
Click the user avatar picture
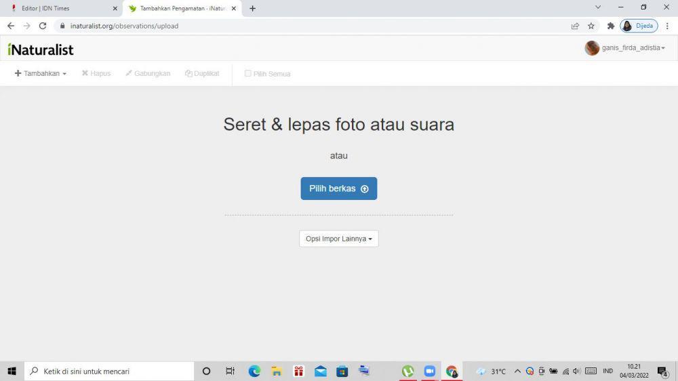592,48
